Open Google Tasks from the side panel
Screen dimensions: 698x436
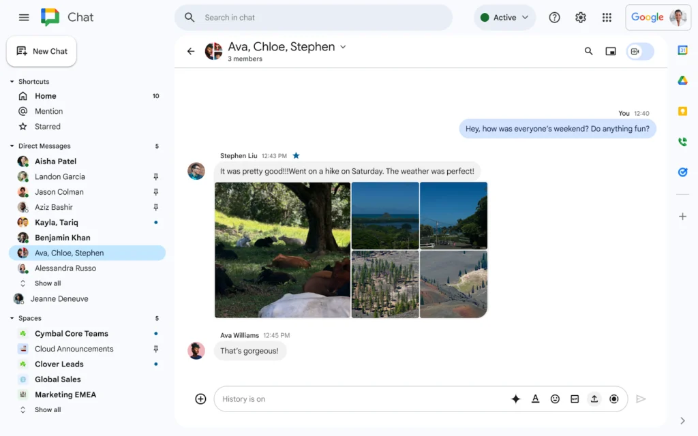pyautogui.click(x=683, y=172)
